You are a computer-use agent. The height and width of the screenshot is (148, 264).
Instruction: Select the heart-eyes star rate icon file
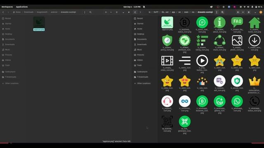[x=185, y=81]
